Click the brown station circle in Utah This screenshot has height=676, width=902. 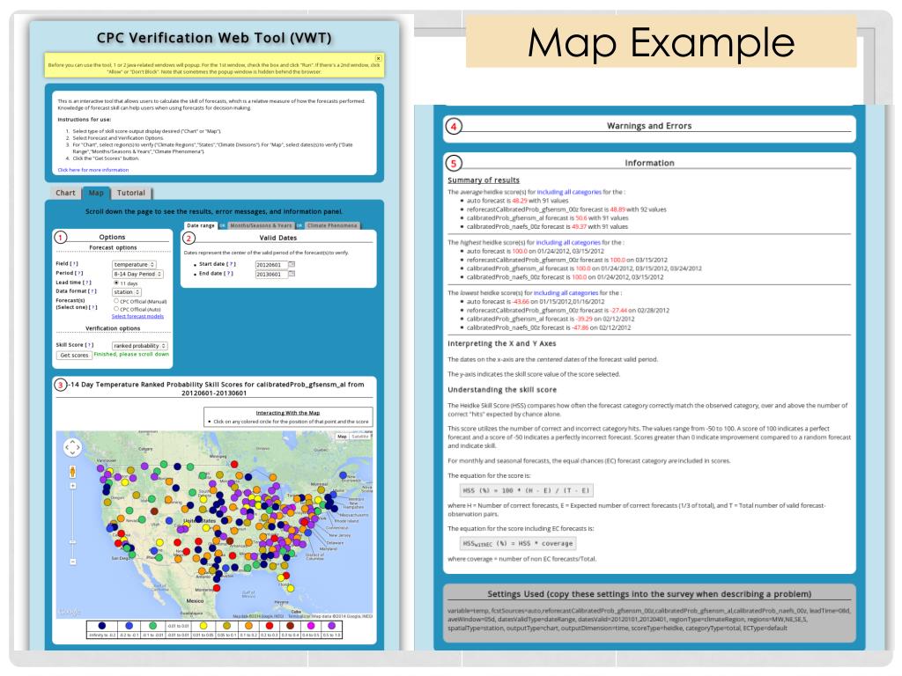pyautogui.click(x=154, y=511)
